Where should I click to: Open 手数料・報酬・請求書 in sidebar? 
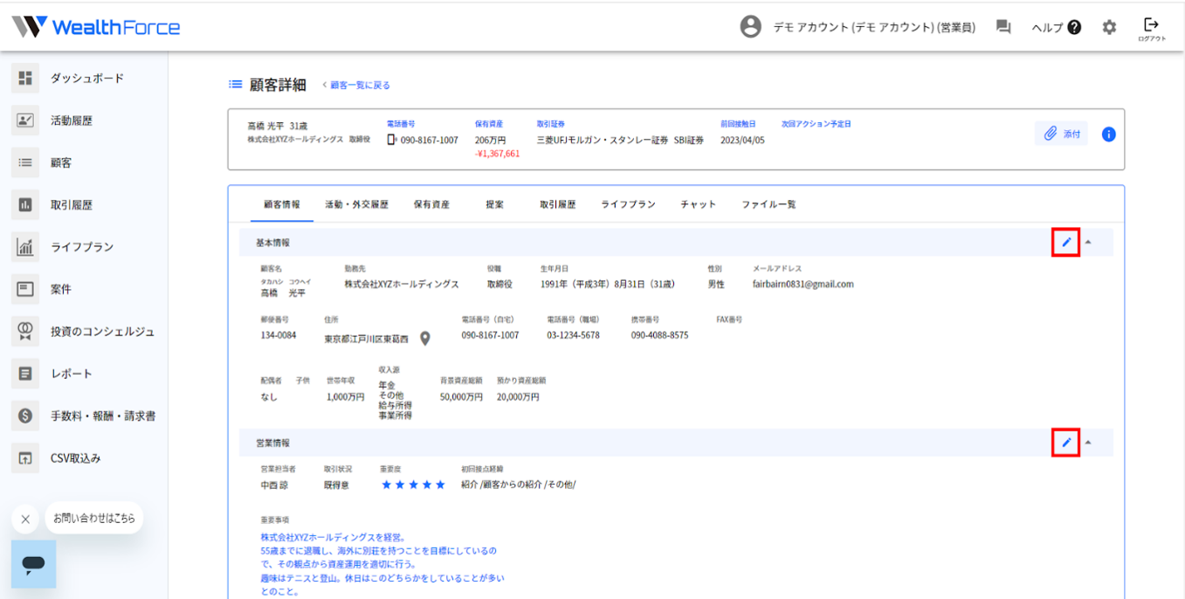pyautogui.click(x=103, y=417)
